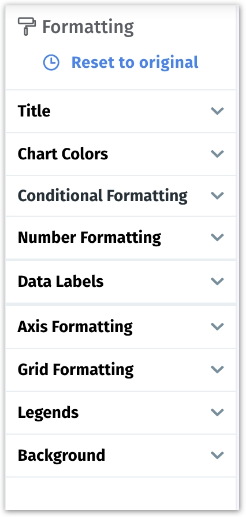The height and width of the screenshot is (517, 246).
Task: Open the Title section label
Action: (34, 111)
